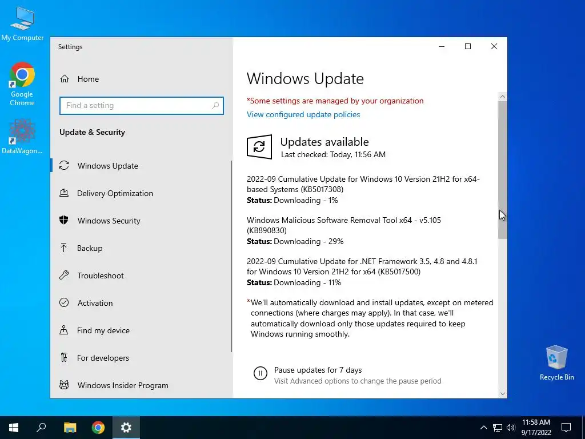Screen dimensions: 585x439
Task: Open Chrome from the taskbar
Action: (x=98, y=428)
